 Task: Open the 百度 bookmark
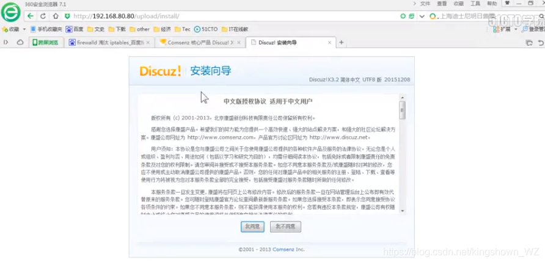tap(75, 29)
